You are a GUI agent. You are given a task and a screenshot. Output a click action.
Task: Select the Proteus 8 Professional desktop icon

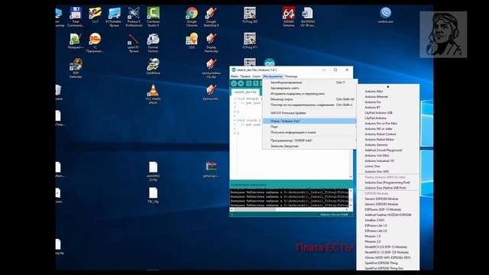pyautogui.click(x=134, y=17)
